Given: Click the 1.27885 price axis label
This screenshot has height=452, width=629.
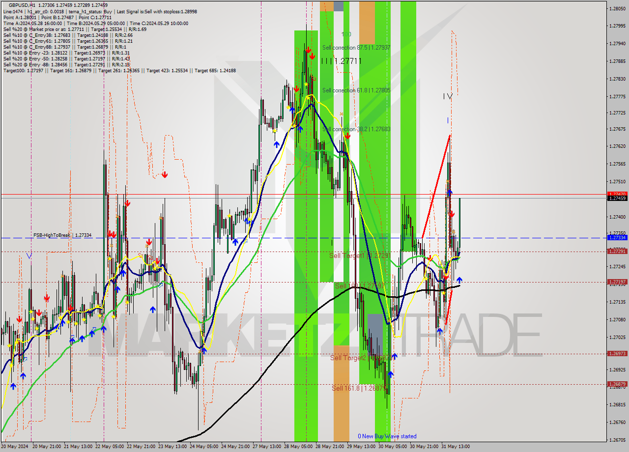Looking at the screenshot, I should 618,61.
